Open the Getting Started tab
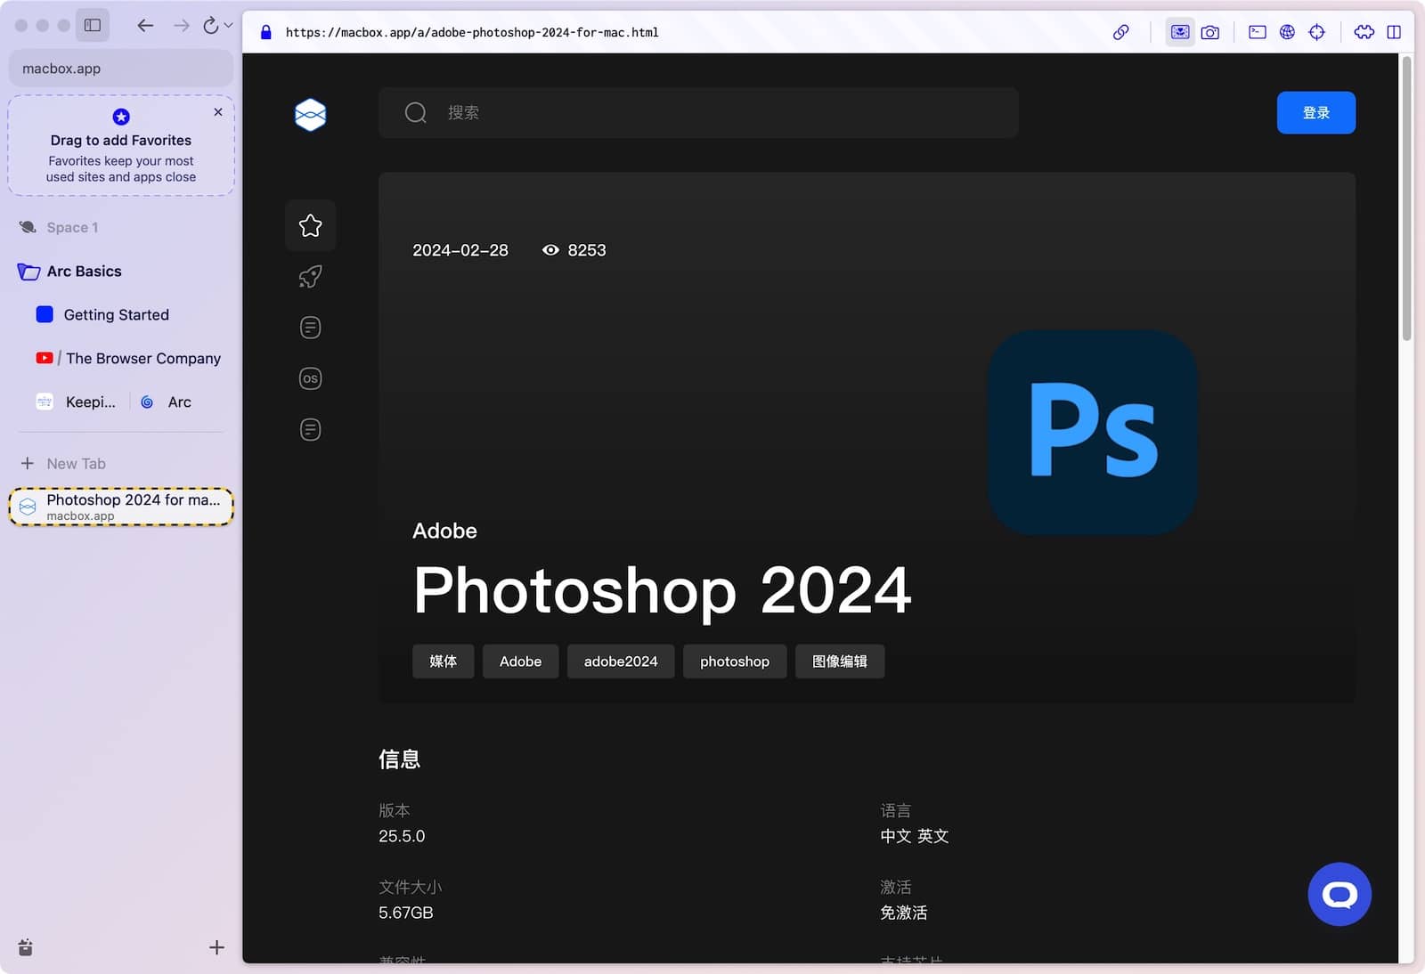This screenshot has height=974, width=1425. click(x=116, y=314)
